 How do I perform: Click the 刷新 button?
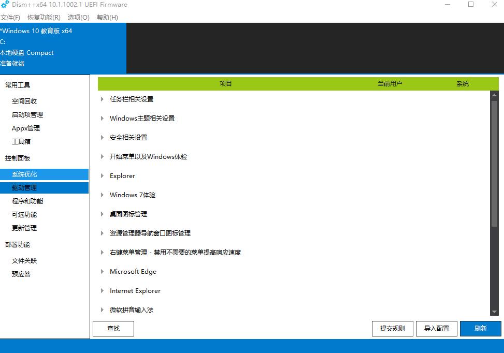[x=481, y=328]
